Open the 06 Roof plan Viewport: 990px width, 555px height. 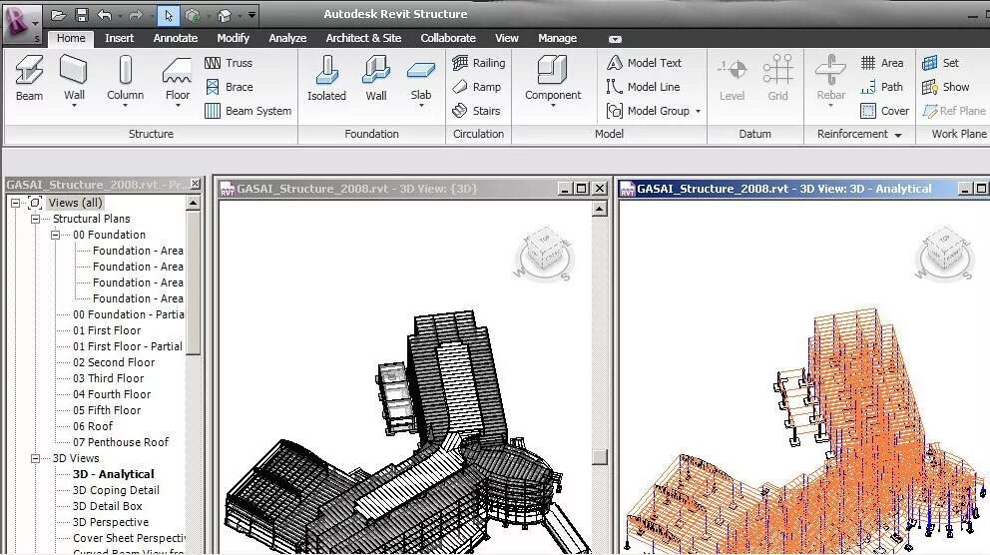pyautogui.click(x=93, y=426)
